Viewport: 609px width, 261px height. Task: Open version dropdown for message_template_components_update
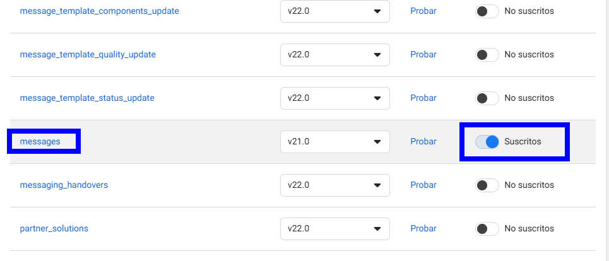334,11
